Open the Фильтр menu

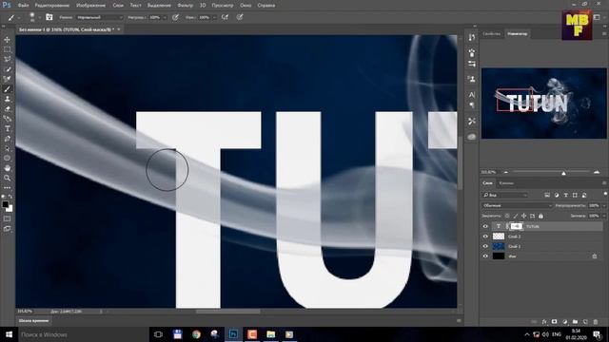click(x=185, y=6)
